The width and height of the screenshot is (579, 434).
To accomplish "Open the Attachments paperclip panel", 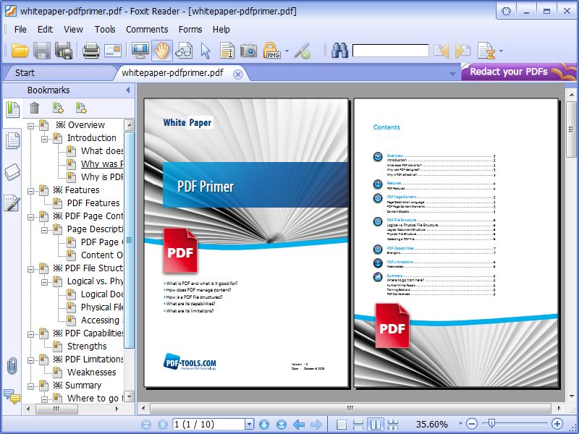I will pyautogui.click(x=12, y=366).
